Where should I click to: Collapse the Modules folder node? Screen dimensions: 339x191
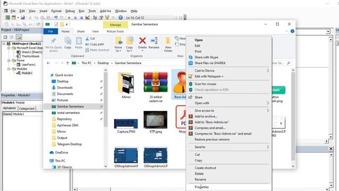9,69
